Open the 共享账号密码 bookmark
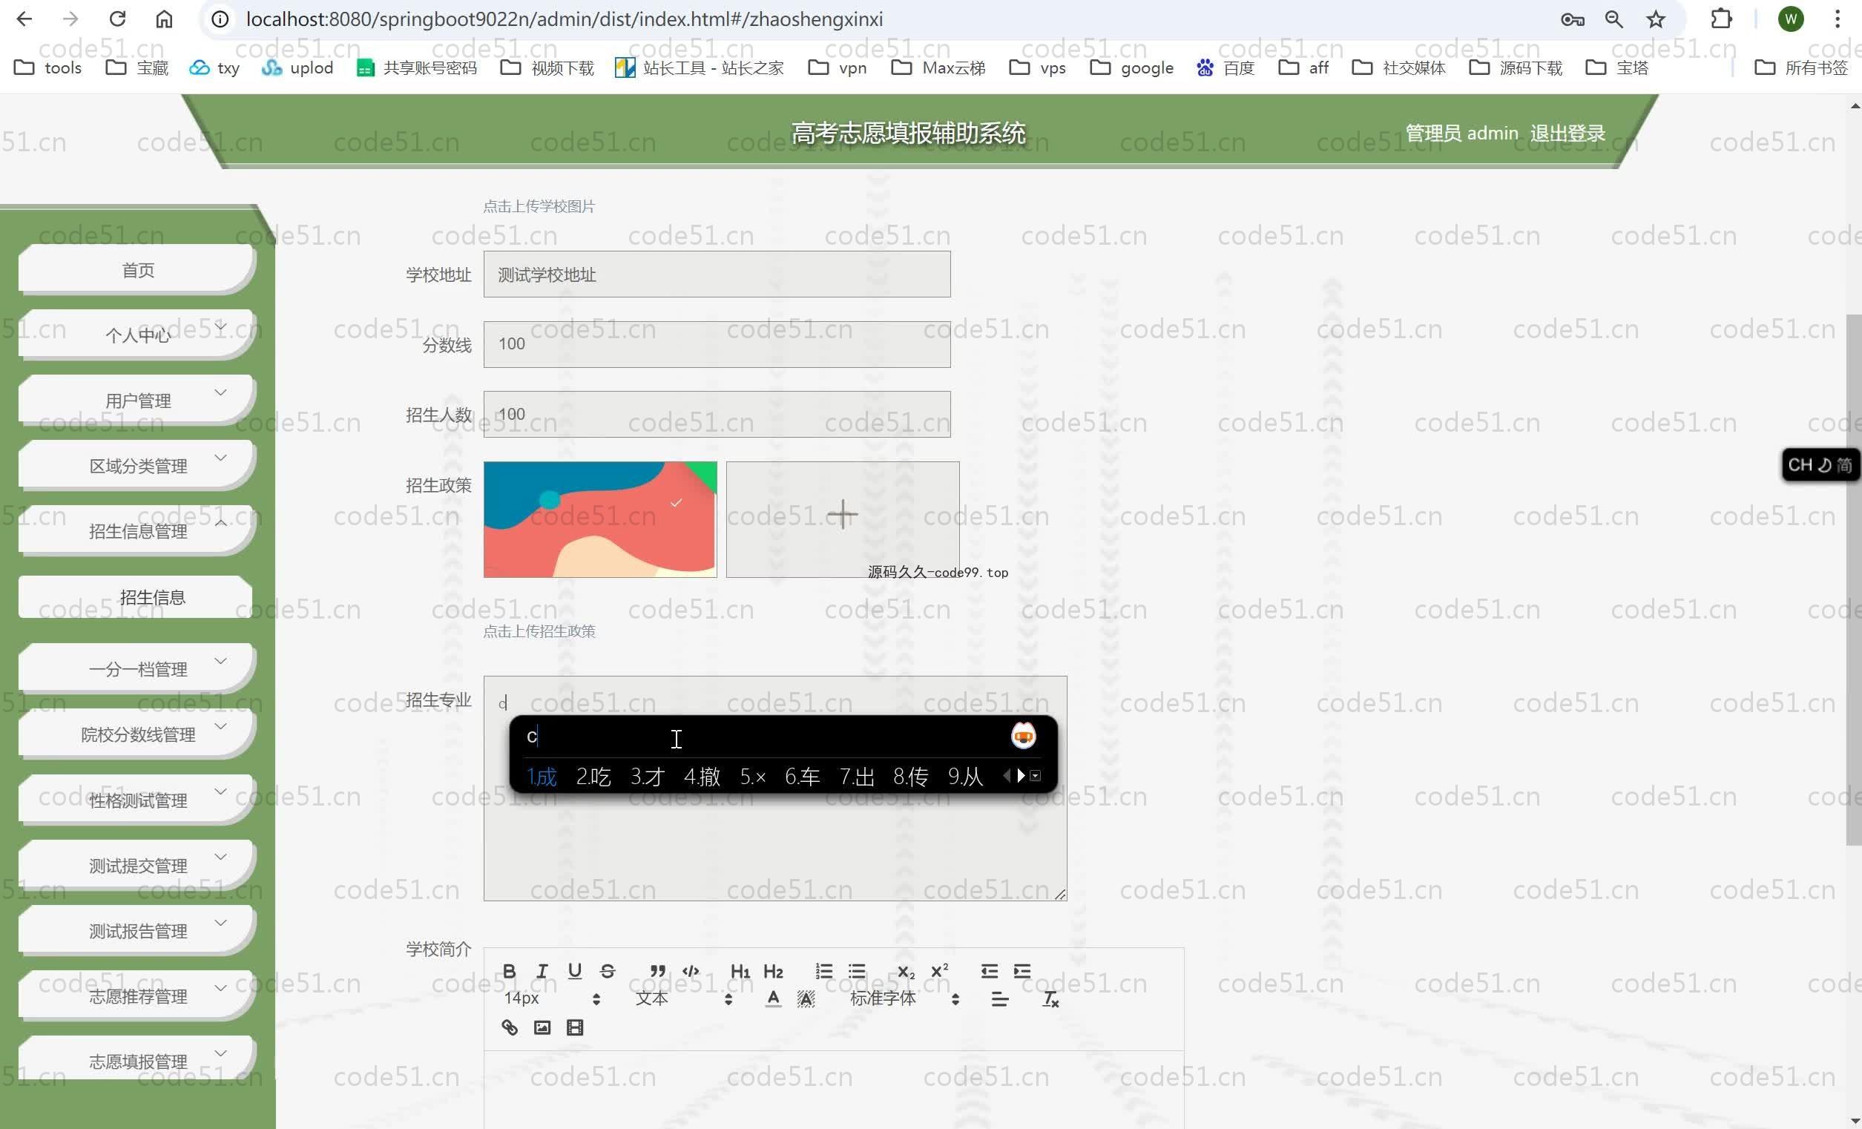This screenshot has height=1129, width=1862. (x=416, y=68)
